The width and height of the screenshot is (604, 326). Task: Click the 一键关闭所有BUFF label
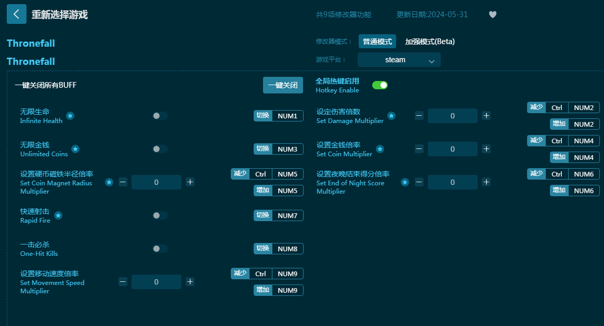[x=45, y=85]
